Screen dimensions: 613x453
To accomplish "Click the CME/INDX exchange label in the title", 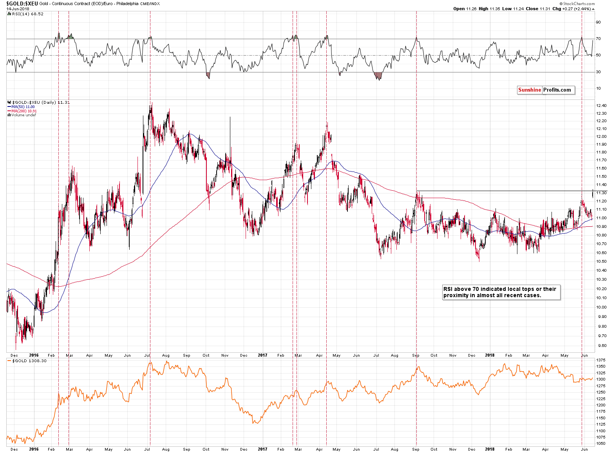I will click(x=150, y=4).
